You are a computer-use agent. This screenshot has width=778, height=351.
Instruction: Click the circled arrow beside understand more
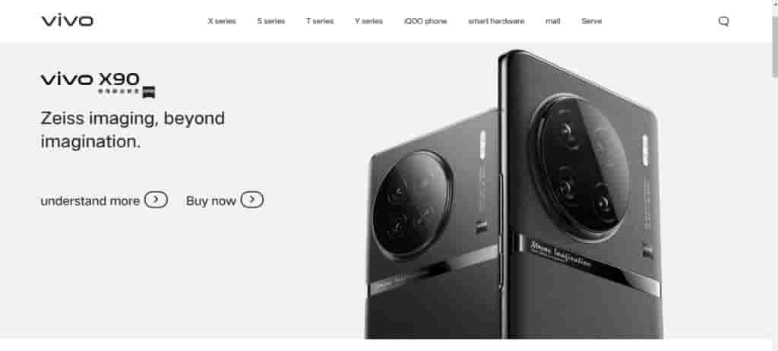pyautogui.click(x=156, y=200)
